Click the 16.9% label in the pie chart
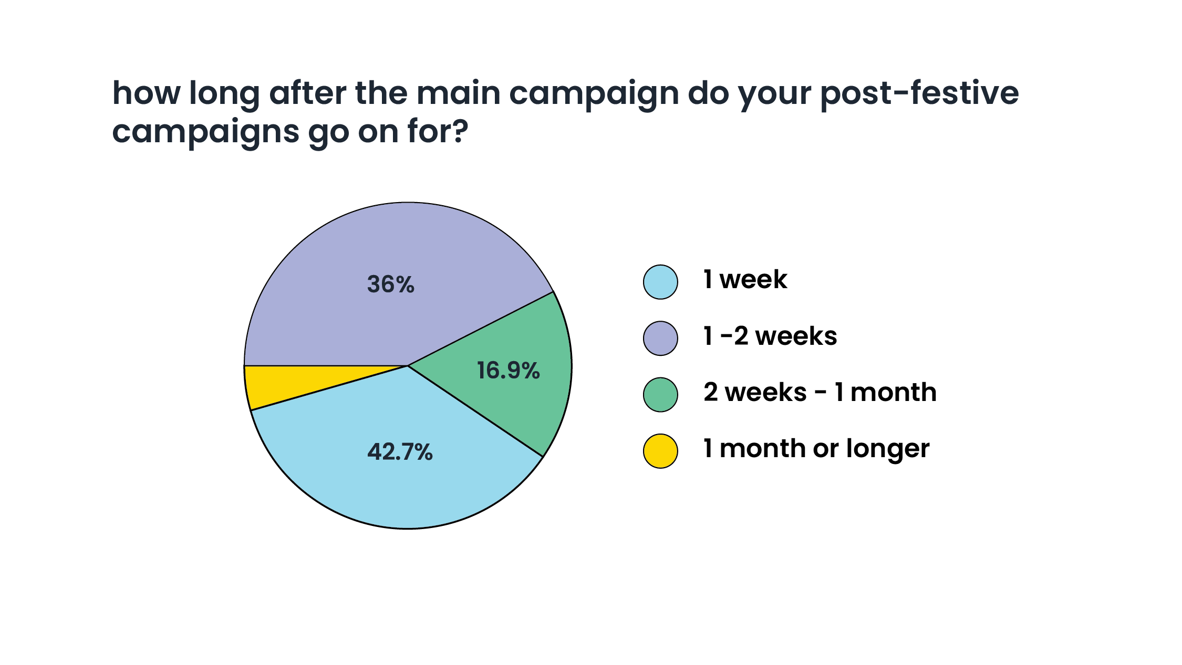 [x=508, y=371]
